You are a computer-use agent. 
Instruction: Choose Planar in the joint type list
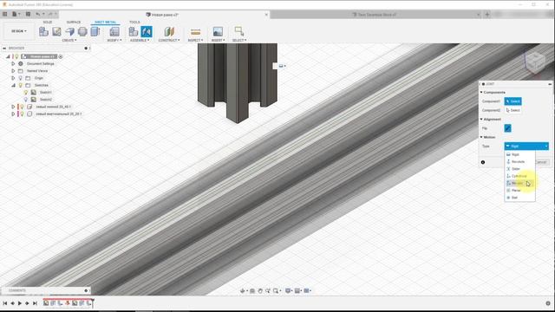click(519, 191)
